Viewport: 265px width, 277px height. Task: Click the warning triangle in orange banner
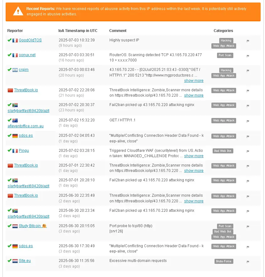18,11
